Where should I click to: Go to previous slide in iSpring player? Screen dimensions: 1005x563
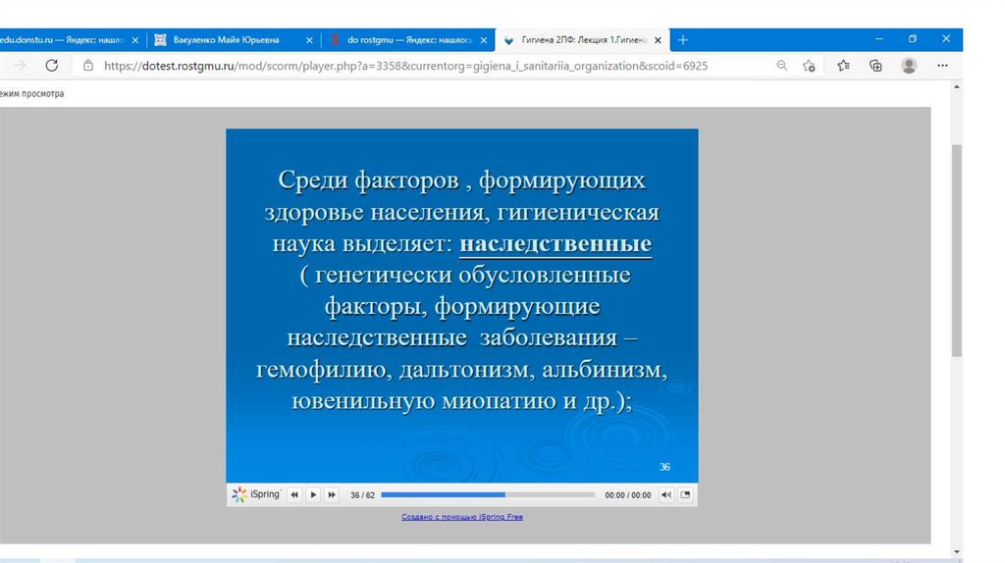tap(294, 495)
